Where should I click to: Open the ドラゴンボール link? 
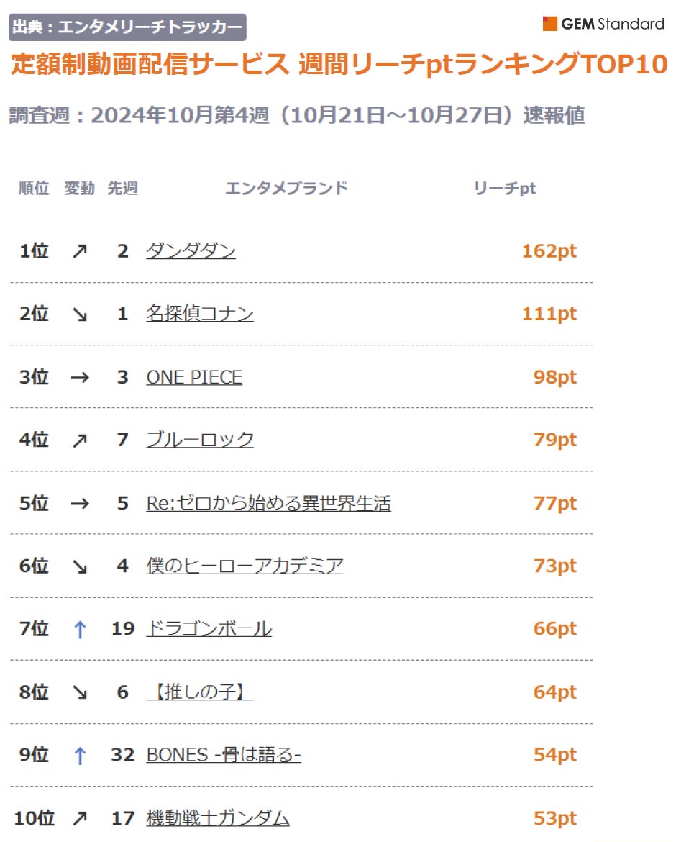click(x=209, y=629)
